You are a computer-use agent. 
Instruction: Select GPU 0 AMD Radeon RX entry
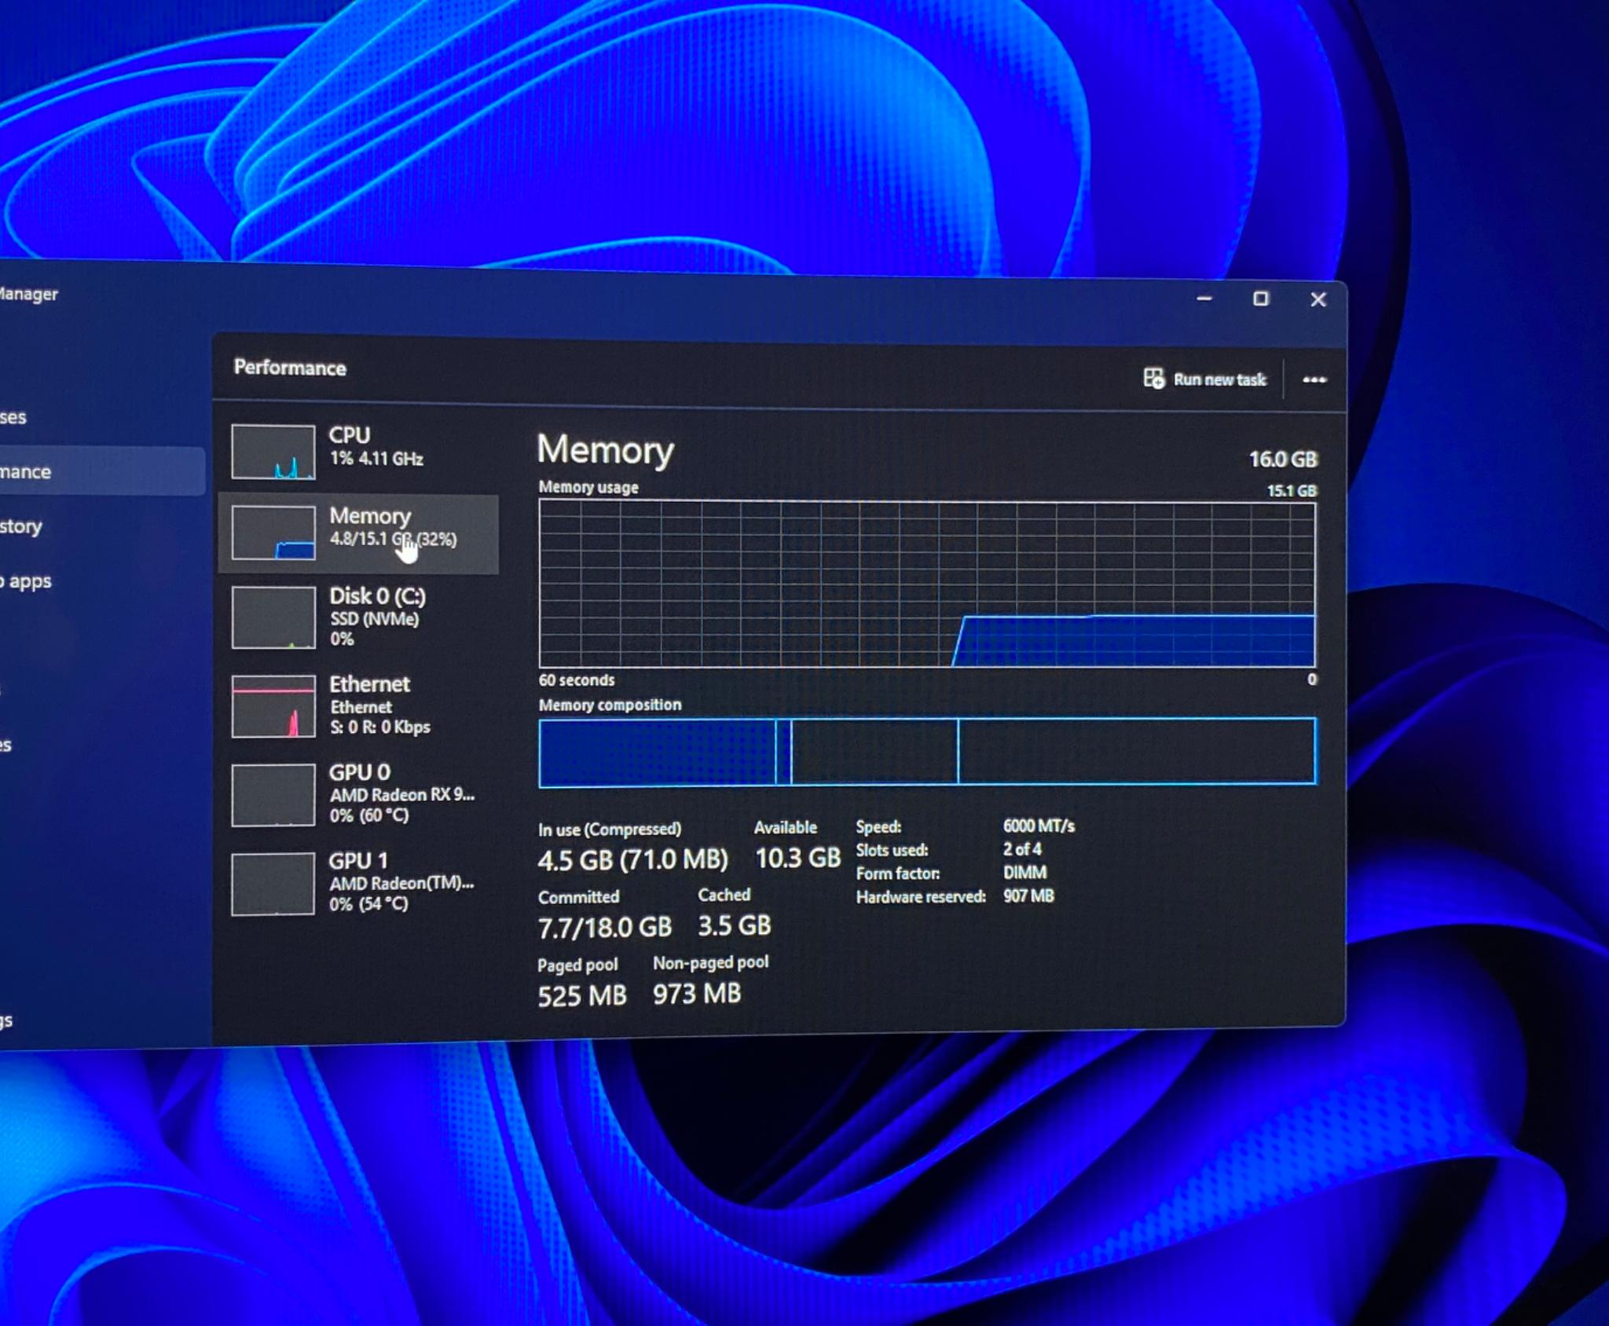(x=358, y=793)
